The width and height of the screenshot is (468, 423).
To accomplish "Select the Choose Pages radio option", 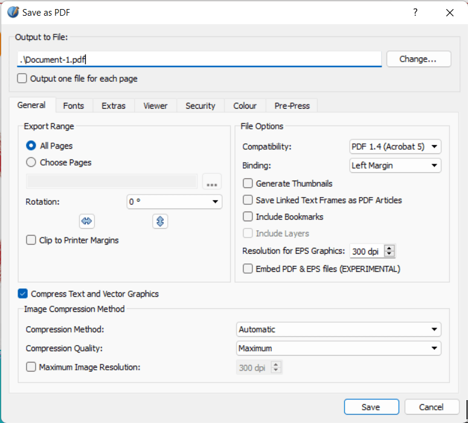I will tap(31, 163).
